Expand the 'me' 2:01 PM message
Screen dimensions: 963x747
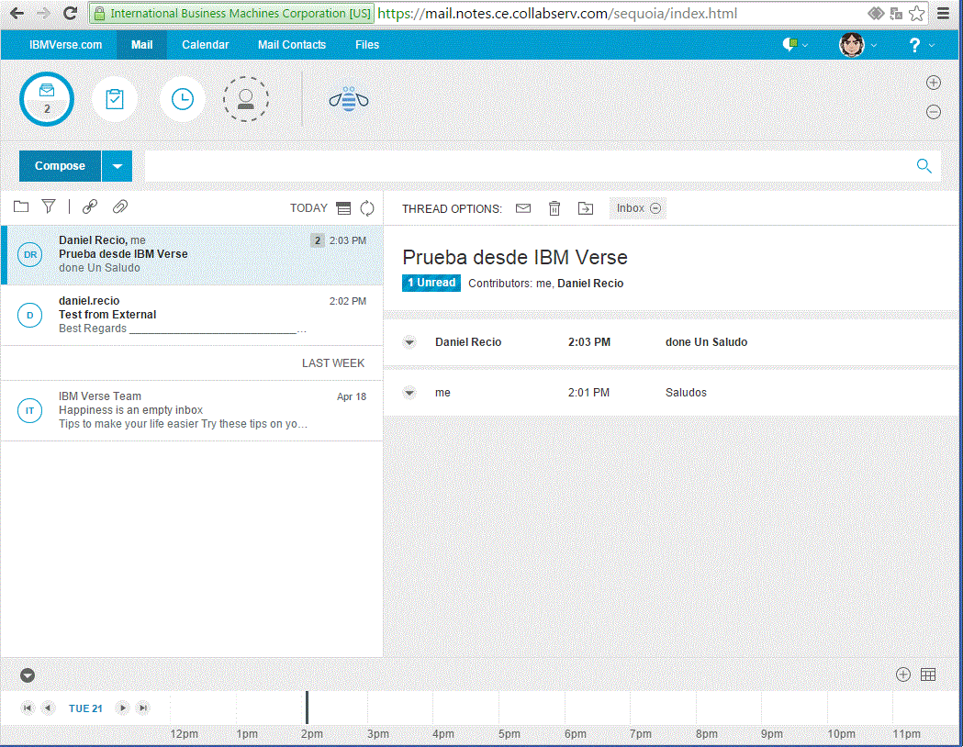click(x=409, y=393)
